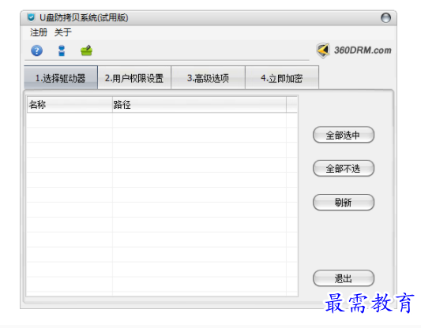The height and width of the screenshot is (328, 421).
Task: Click the 360DRM.com logo
Action: (354, 50)
